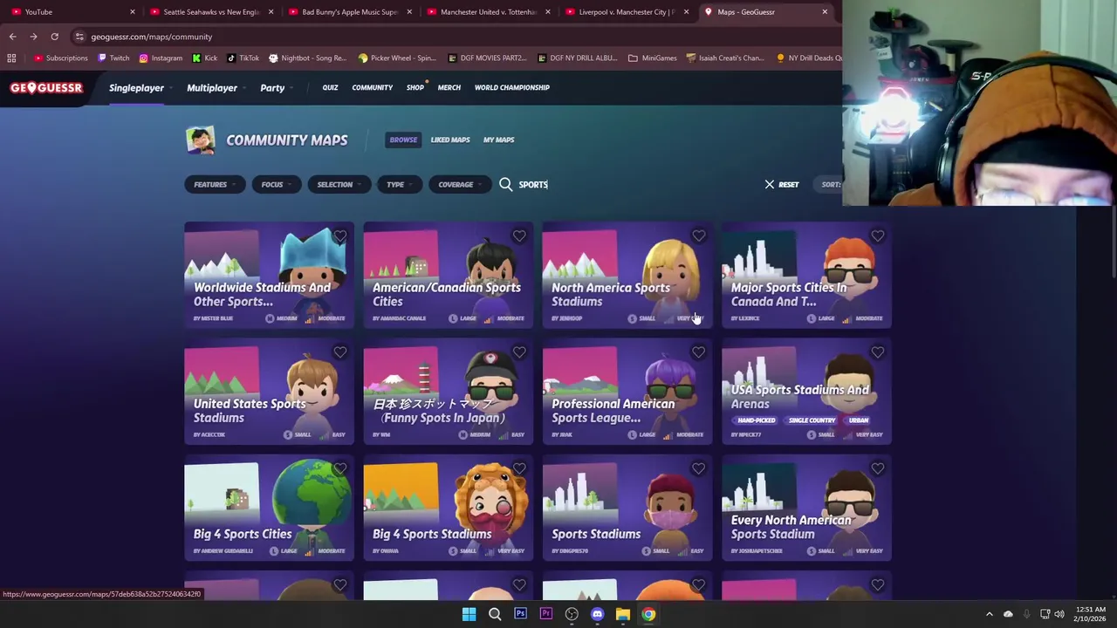Expand the Selection filter dropdown
Image resolution: width=1117 pixels, height=628 pixels.
339,184
